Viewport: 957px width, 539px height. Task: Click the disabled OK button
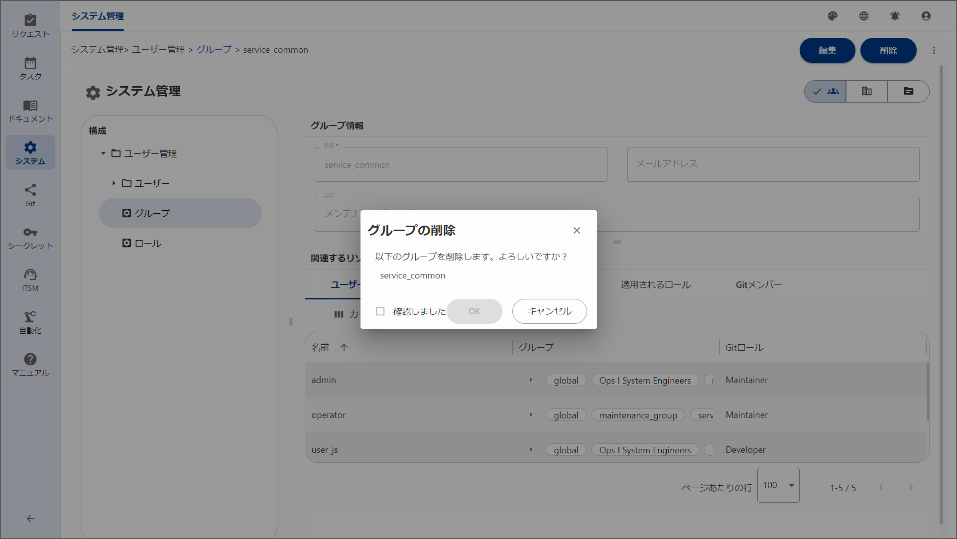475,311
